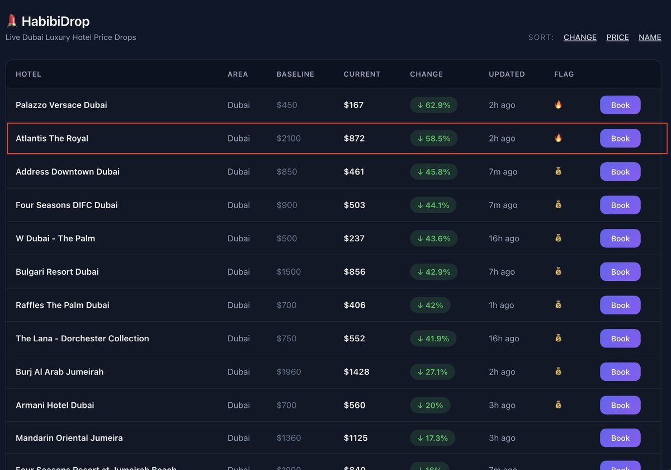Click money bag flag for Bulgari Resort Dubai
The width and height of the screenshot is (671, 470).
(558, 271)
